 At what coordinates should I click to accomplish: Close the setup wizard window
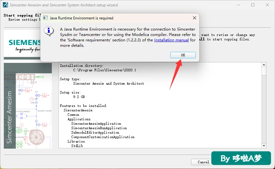(x=267, y=5)
